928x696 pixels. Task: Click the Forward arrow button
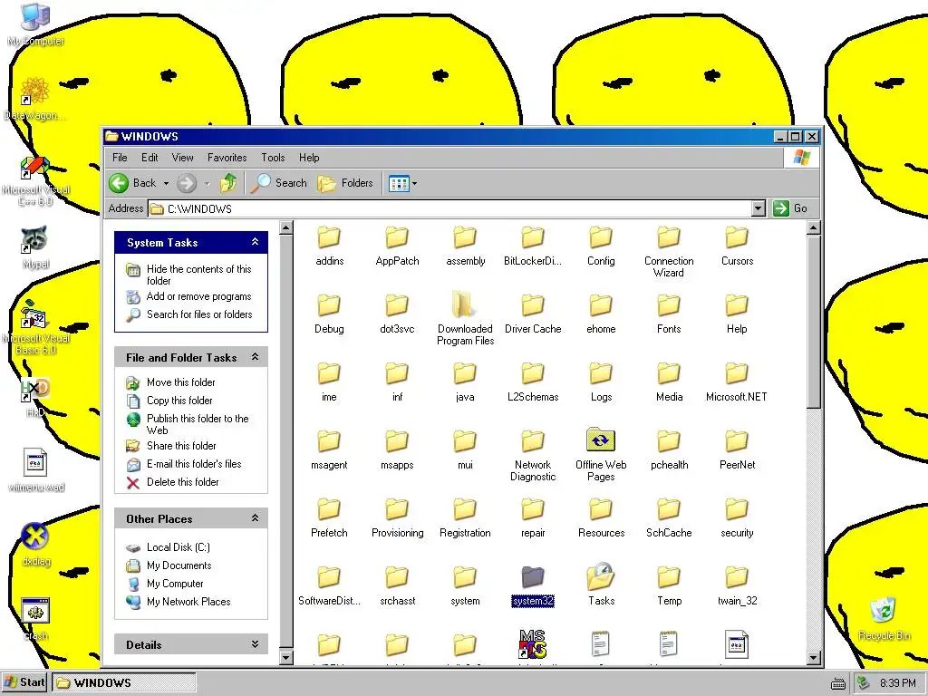[x=187, y=183]
